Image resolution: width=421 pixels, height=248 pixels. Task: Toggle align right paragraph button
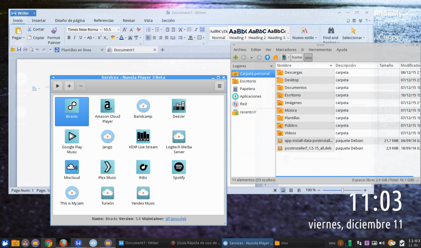point(161,37)
